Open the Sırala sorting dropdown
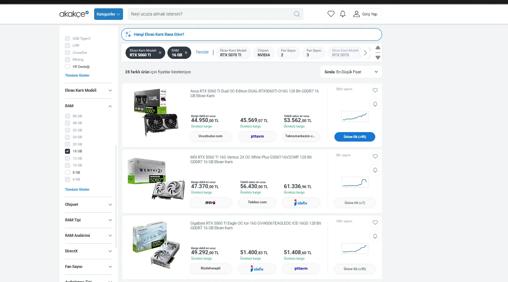 [351, 72]
